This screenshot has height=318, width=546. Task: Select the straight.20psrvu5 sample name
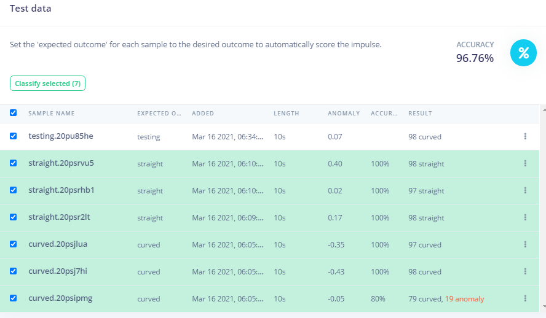coord(61,164)
